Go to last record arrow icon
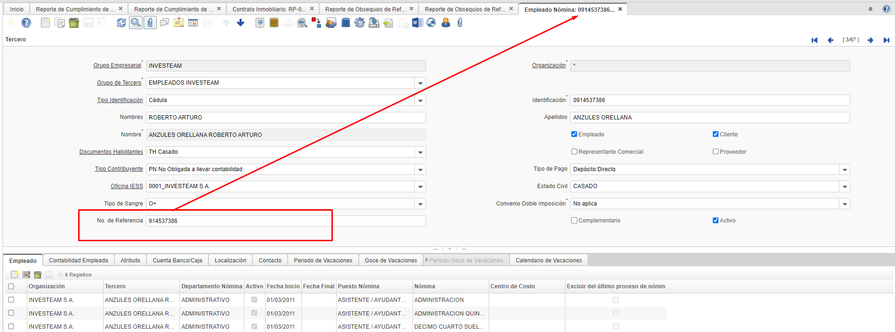 (886, 40)
